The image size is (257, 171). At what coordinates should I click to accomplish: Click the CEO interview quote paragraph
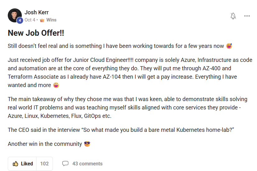[121, 130]
